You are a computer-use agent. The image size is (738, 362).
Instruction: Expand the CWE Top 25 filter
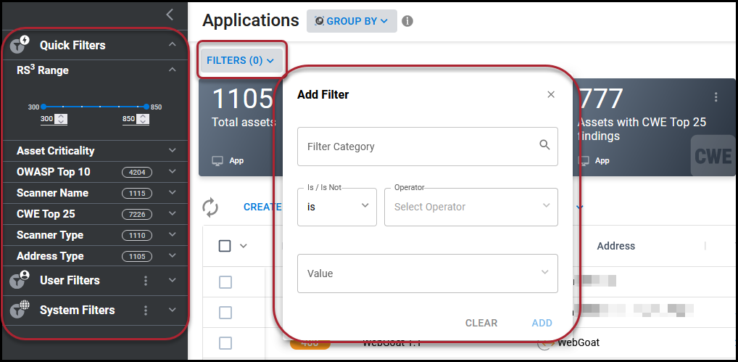[x=173, y=214]
